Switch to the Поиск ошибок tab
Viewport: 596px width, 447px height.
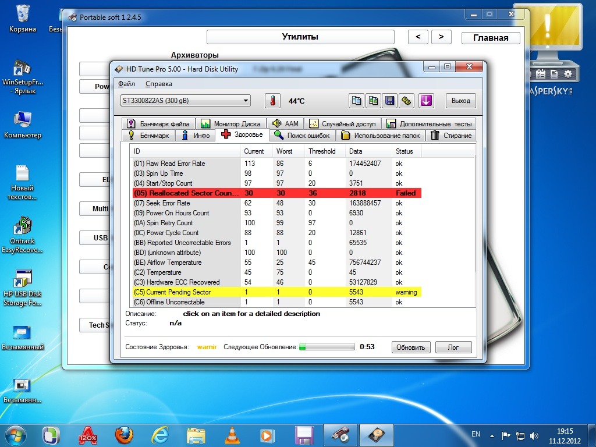[x=302, y=135]
